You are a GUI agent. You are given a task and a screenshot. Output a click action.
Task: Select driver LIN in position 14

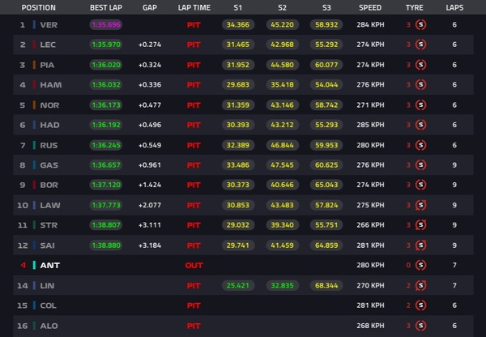coord(47,285)
